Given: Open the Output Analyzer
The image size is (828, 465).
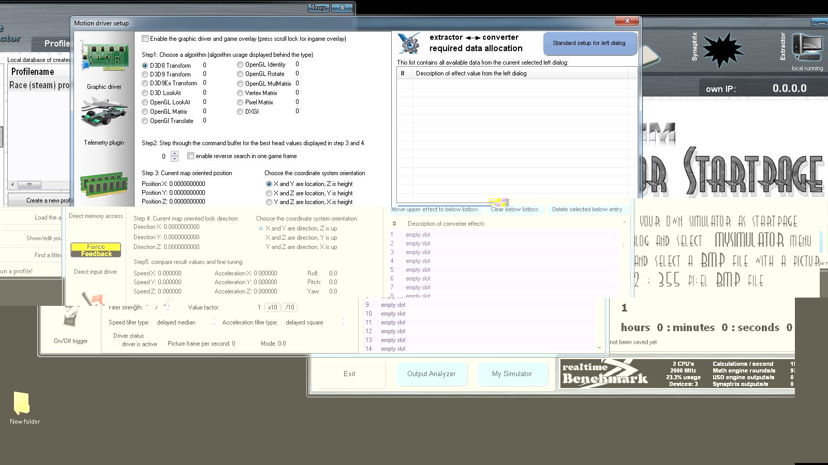Looking at the screenshot, I should [432, 374].
